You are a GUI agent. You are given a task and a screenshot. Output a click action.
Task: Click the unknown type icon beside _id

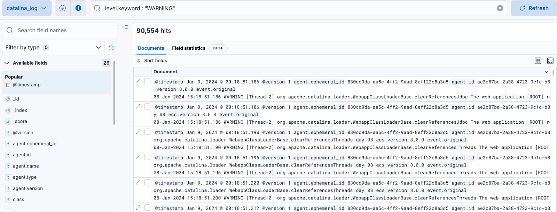pyautogui.click(x=8, y=99)
